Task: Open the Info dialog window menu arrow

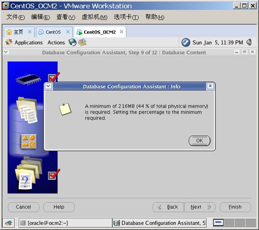Action: (49, 86)
